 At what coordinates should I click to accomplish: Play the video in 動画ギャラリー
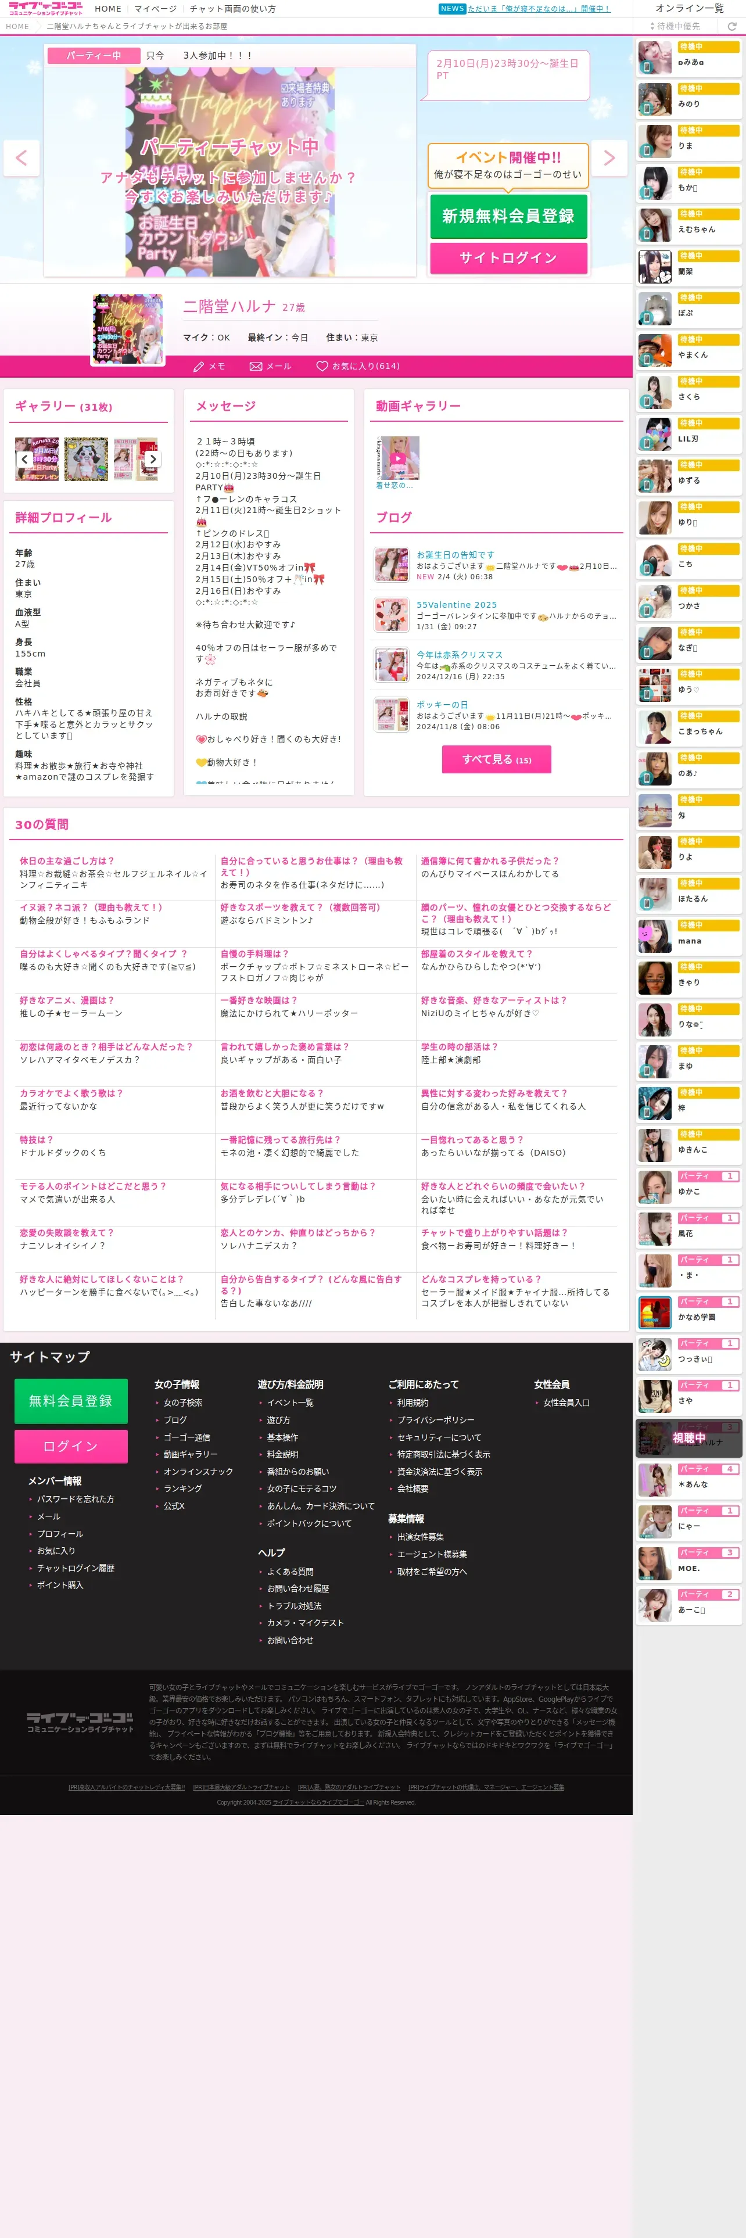click(x=398, y=458)
